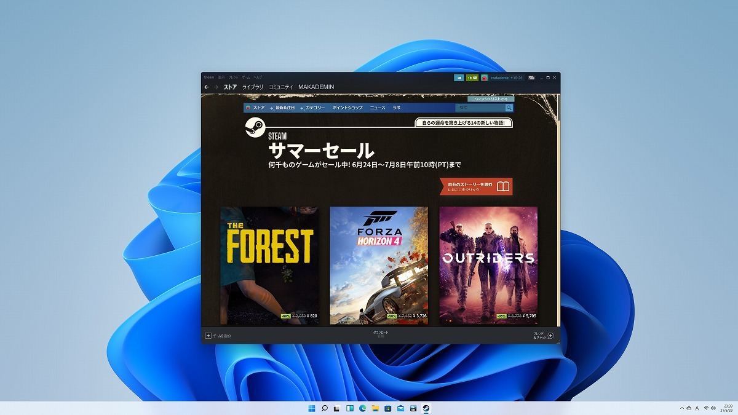
Task: Open Big Picture mode icon
Action: 531,77
